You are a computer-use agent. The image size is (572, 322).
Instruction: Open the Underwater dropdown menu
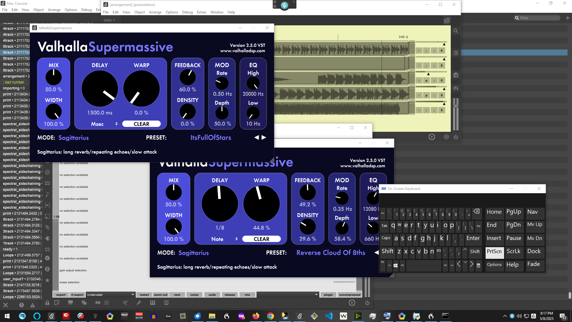(111, 295)
